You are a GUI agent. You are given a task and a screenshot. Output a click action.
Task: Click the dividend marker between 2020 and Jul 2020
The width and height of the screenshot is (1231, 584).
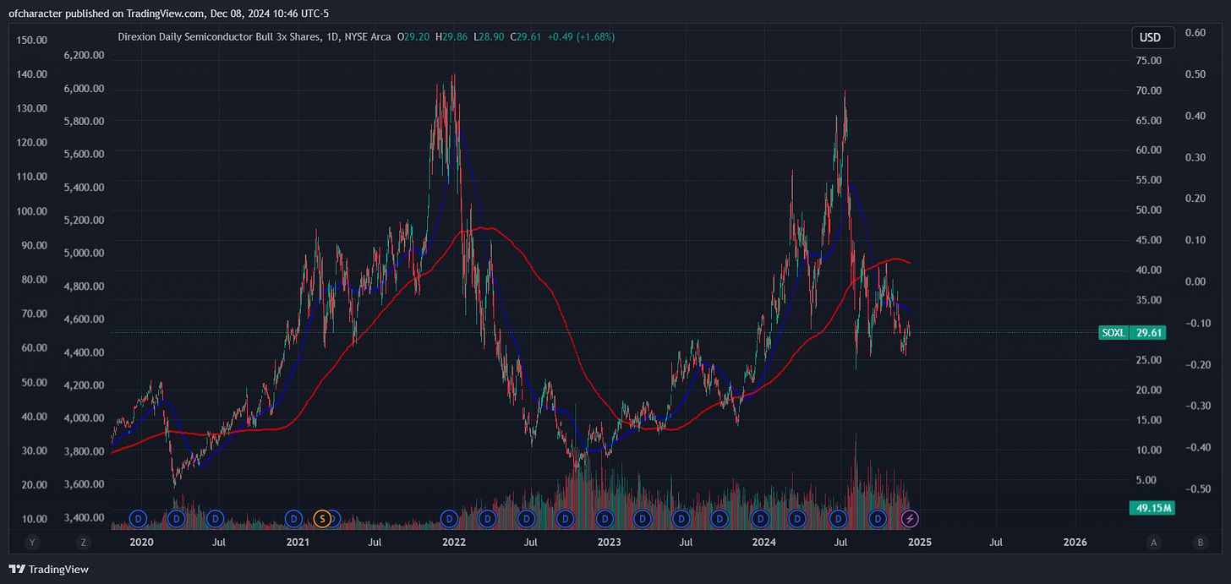(177, 517)
